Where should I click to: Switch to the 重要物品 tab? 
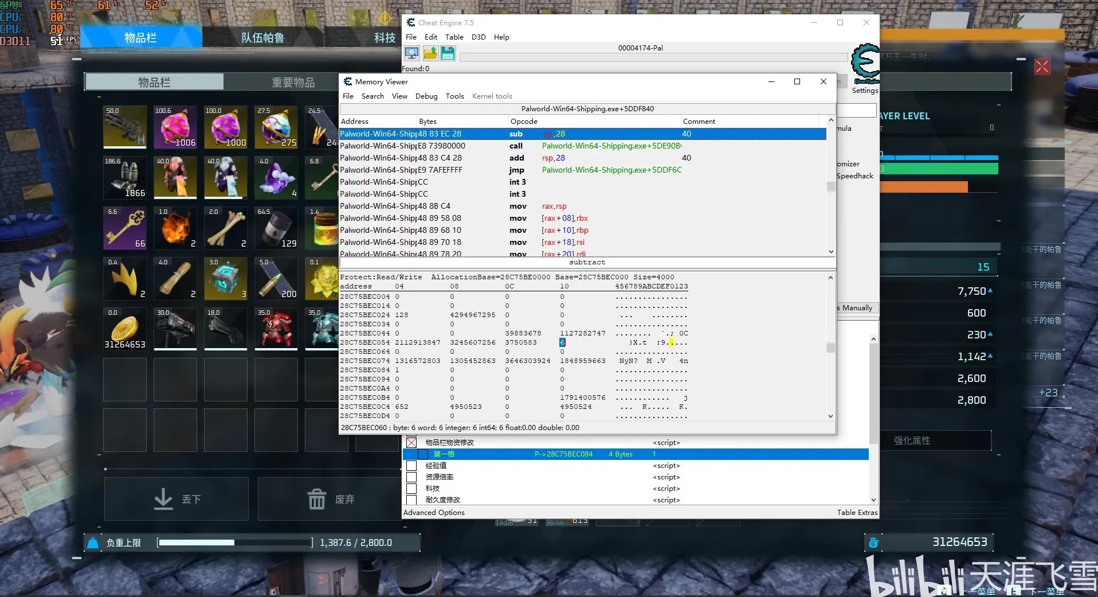click(293, 83)
